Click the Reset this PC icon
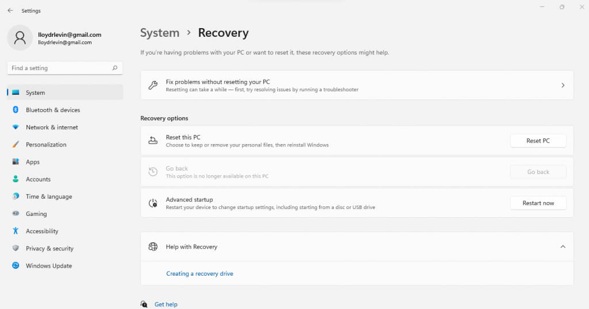589x309 pixels. click(x=153, y=140)
